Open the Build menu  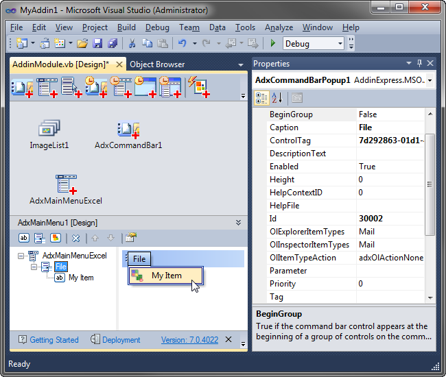click(126, 27)
